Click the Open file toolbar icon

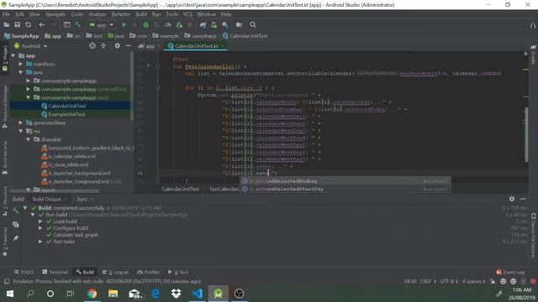point(7,24)
